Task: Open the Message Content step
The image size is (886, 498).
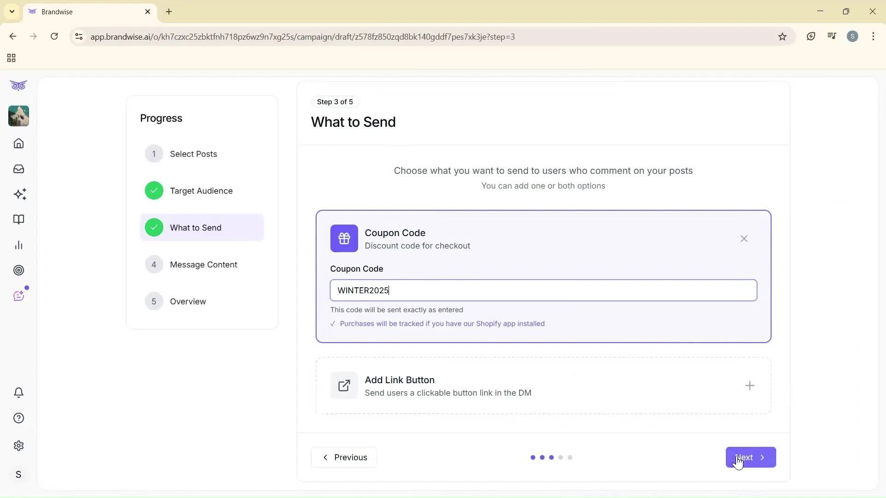Action: (204, 264)
